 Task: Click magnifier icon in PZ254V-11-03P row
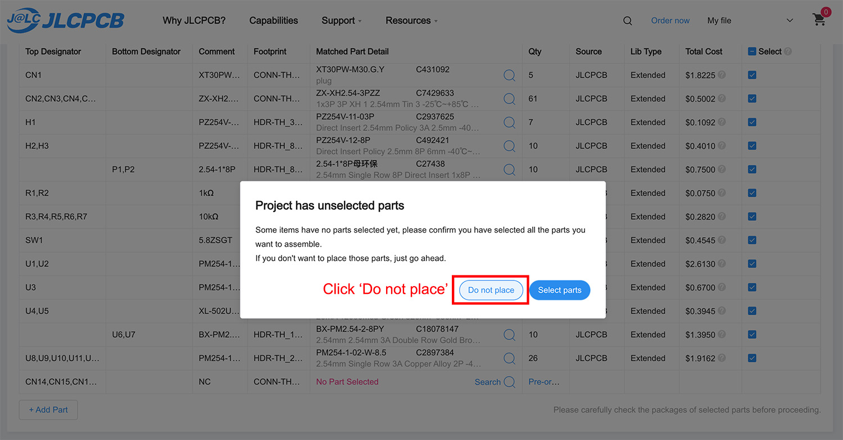click(x=509, y=122)
